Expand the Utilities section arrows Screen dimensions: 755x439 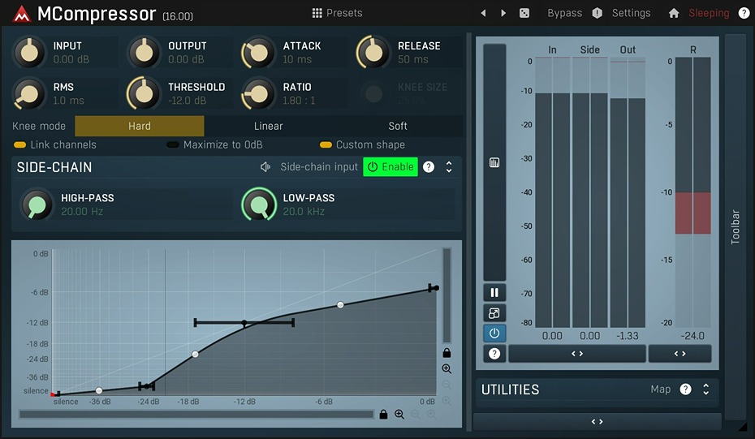[705, 390]
